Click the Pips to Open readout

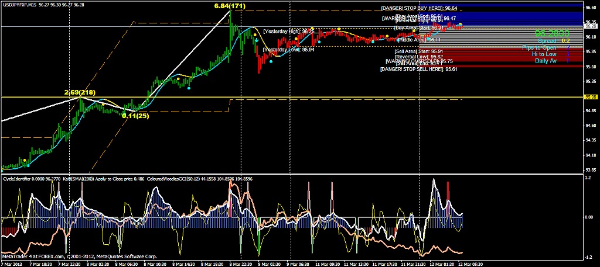539,47
